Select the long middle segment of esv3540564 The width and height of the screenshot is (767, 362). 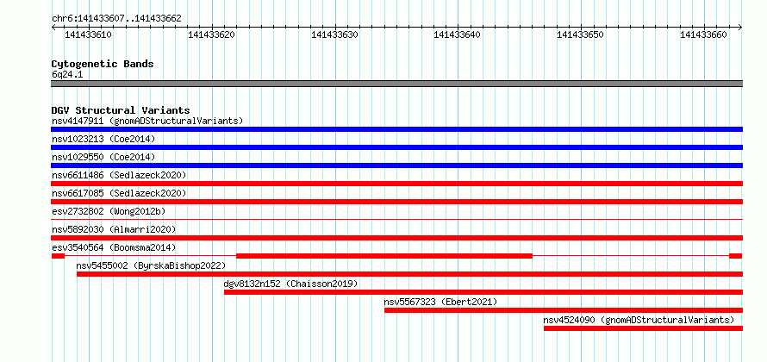(384, 256)
